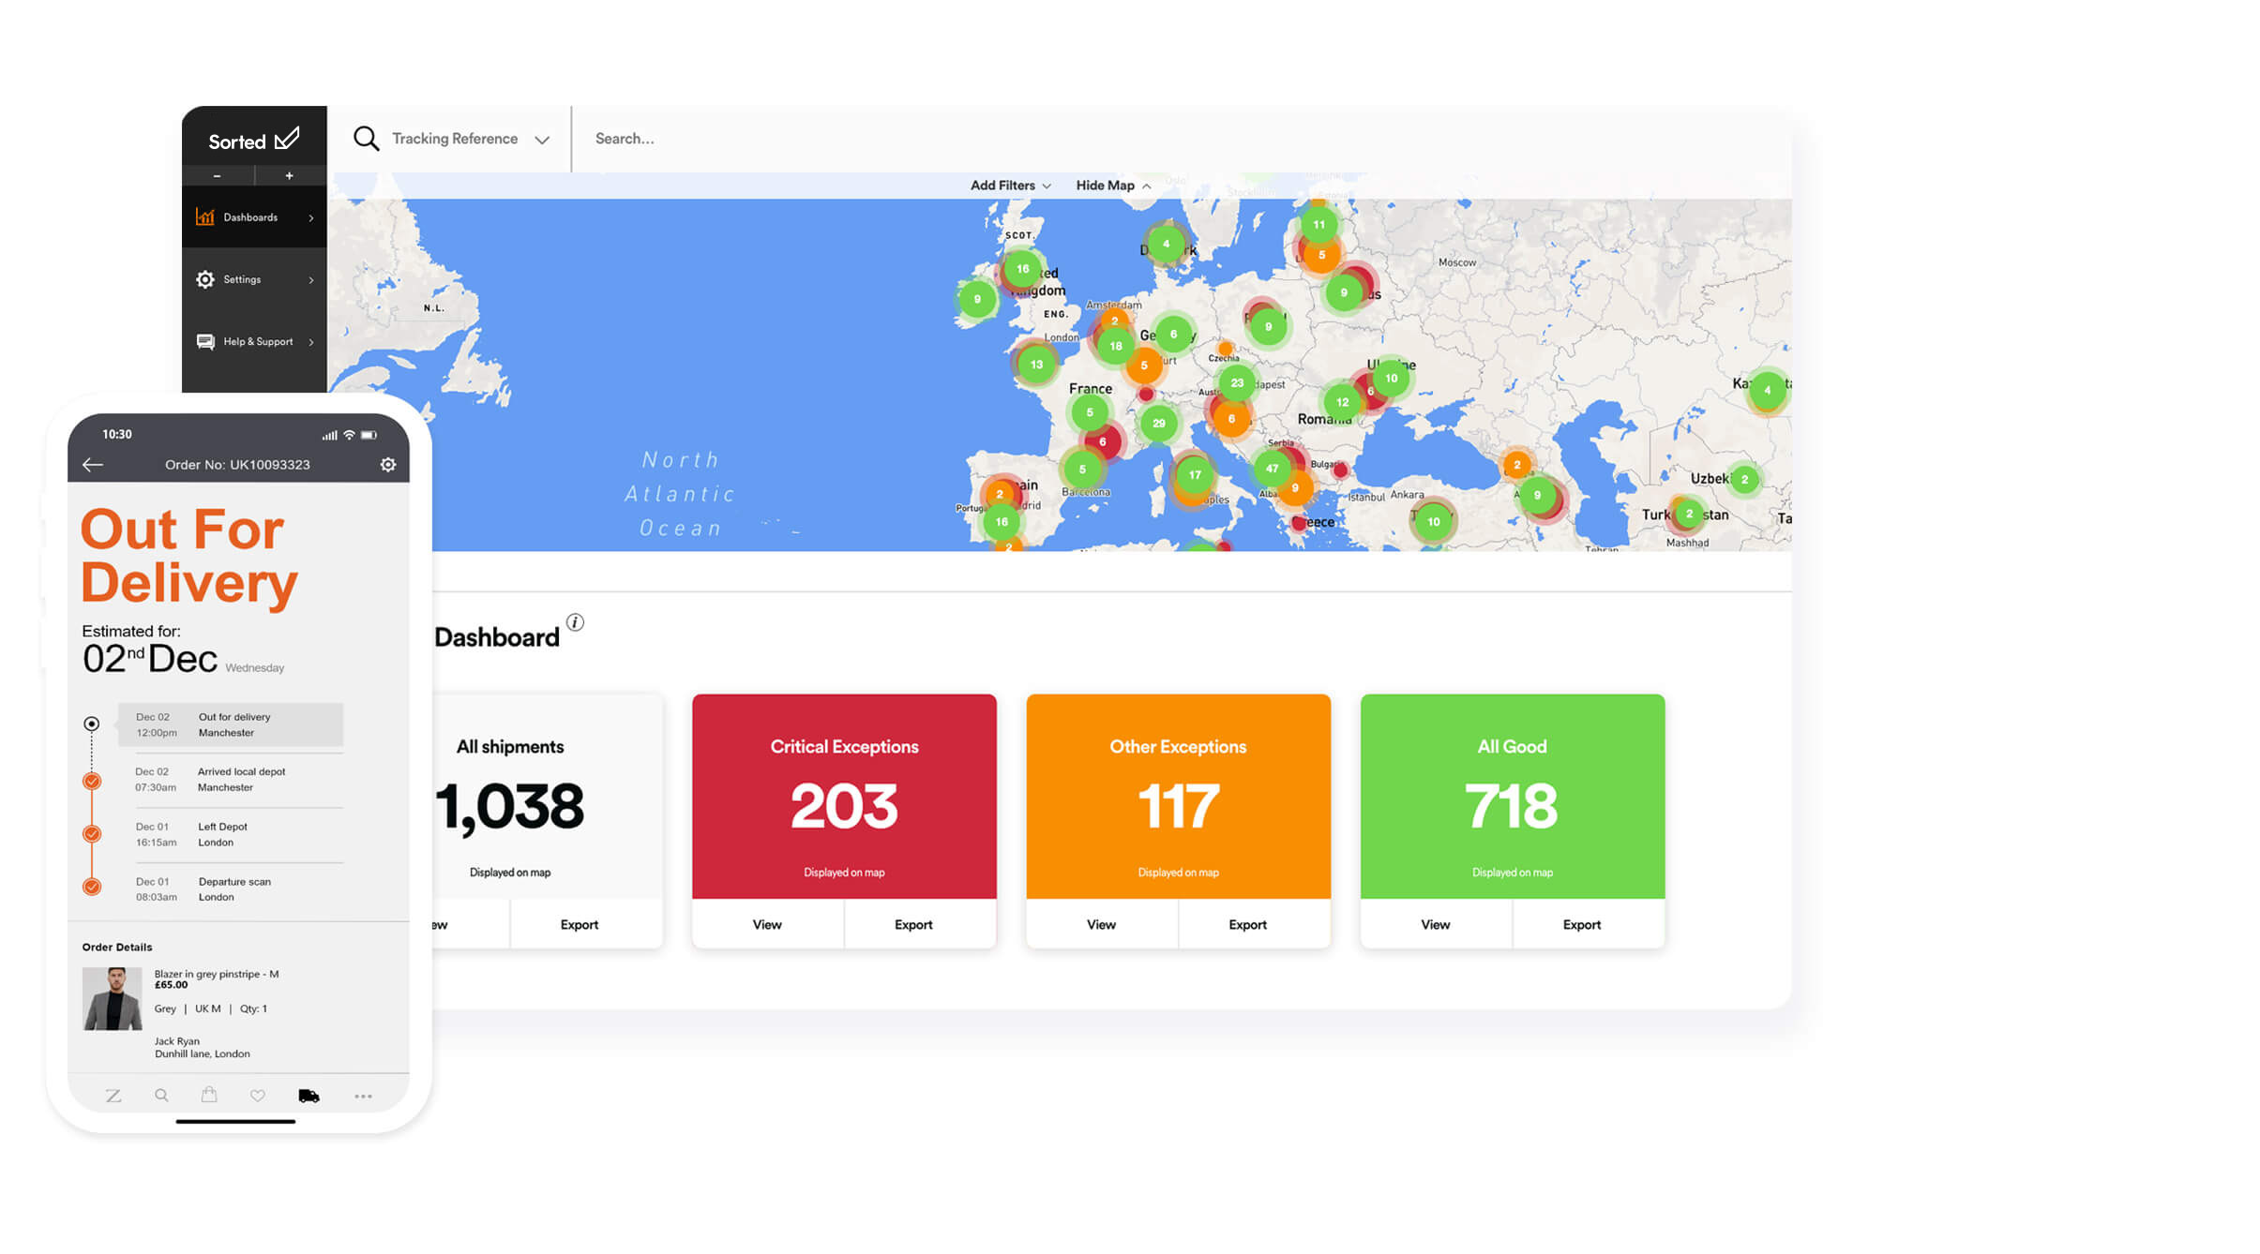
Task: Click the sidebar minus button
Action: pyautogui.click(x=218, y=176)
